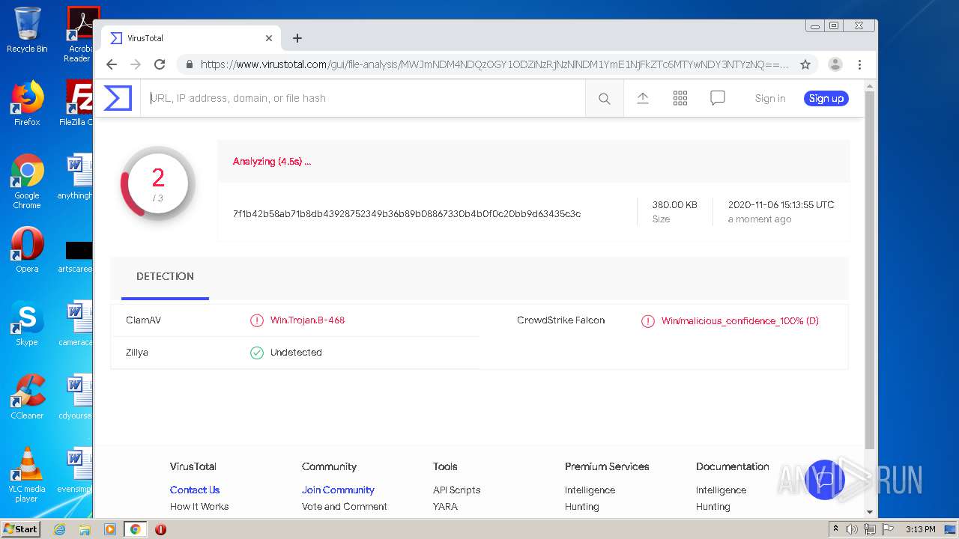
Task: Open Hunting under Premium Services
Action: pos(582,507)
